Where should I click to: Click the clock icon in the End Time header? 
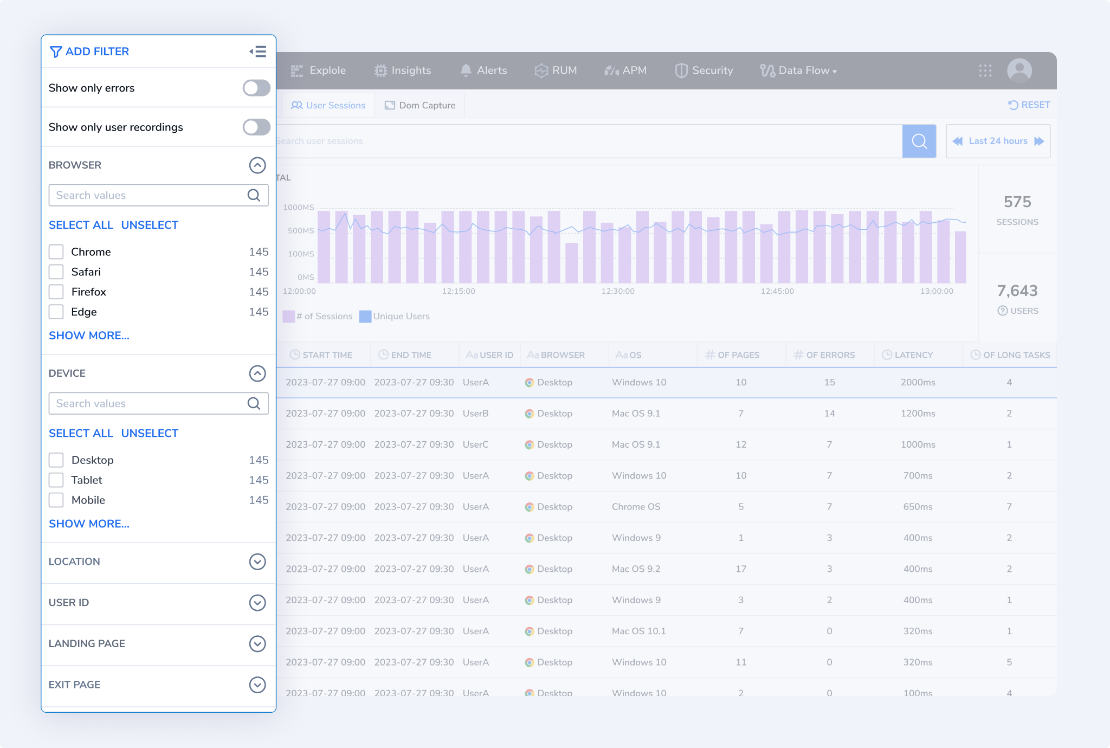(x=383, y=354)
